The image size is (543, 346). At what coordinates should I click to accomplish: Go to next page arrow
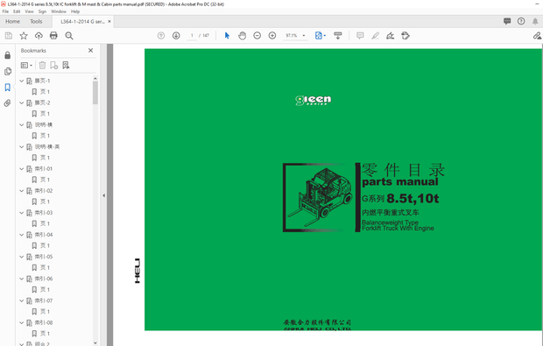(176, 35)
